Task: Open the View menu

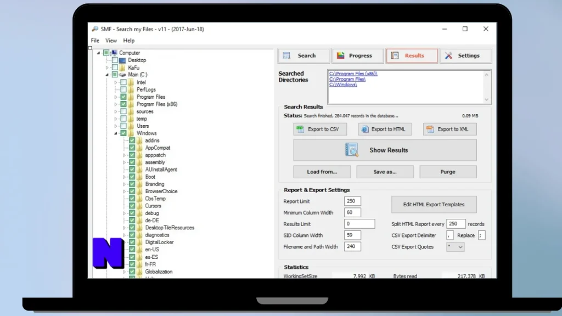Action: (111, 41)
